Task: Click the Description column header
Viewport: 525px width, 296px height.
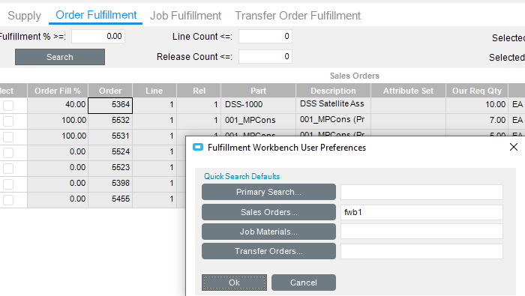Action: [x=333, y=91]
